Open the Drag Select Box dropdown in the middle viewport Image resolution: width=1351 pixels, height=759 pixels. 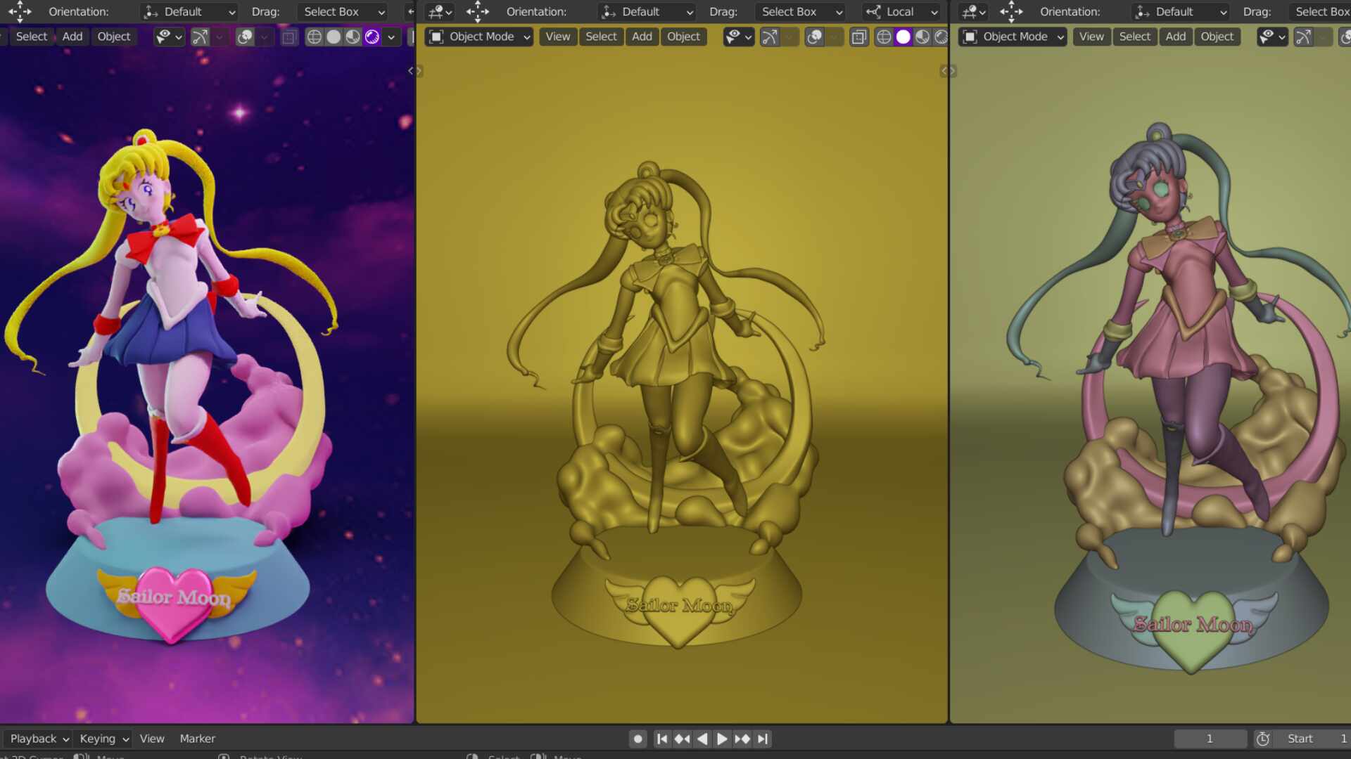(x=801, y=12)
